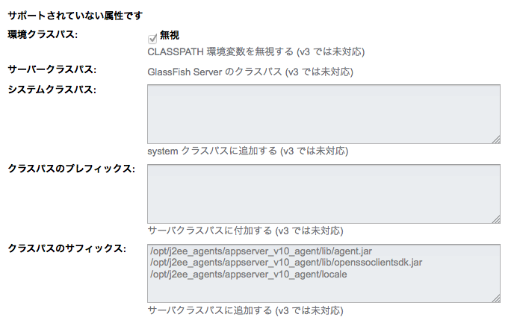Viewport: 517px width, 326px height.
Task: Click resize handle of システムクラスパス text area
Action: 496,139
